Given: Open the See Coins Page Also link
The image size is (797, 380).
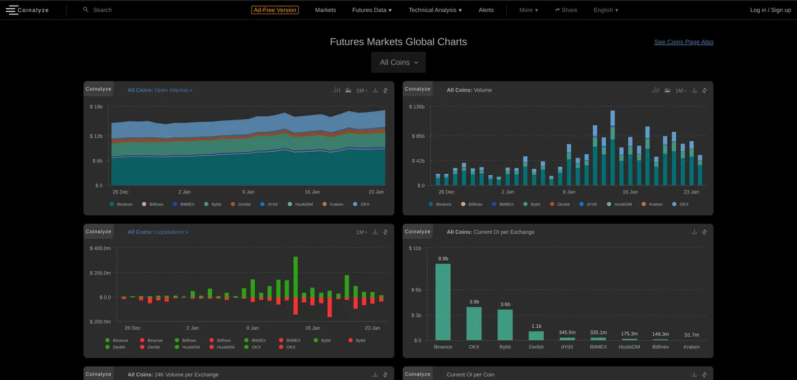Looking at the screenshot, I should 684,42.
